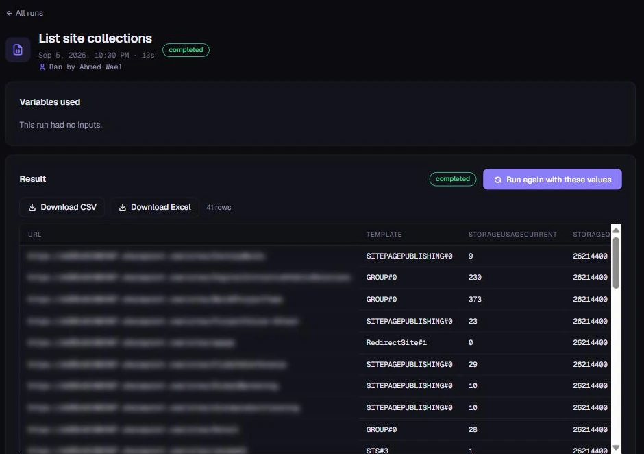
Task: Select the storage value 29 cell
Action: tap(473, 364)
